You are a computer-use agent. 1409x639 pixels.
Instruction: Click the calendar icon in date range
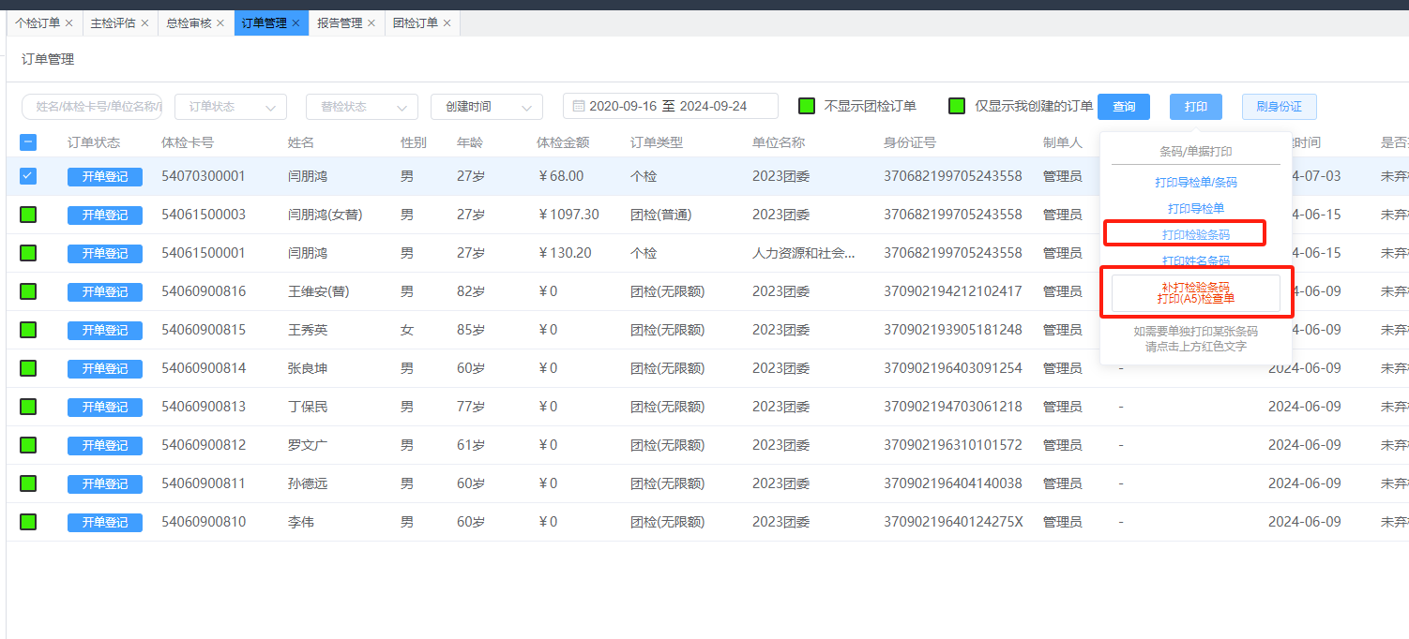[579, 107]
